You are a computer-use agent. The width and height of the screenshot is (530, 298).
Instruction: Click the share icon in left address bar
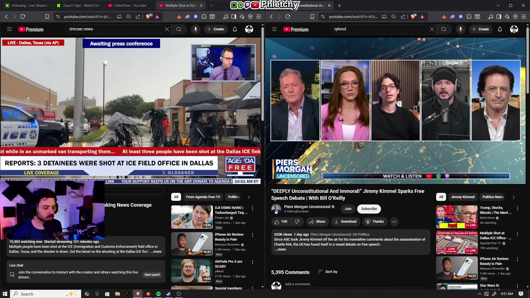[137, 17]
